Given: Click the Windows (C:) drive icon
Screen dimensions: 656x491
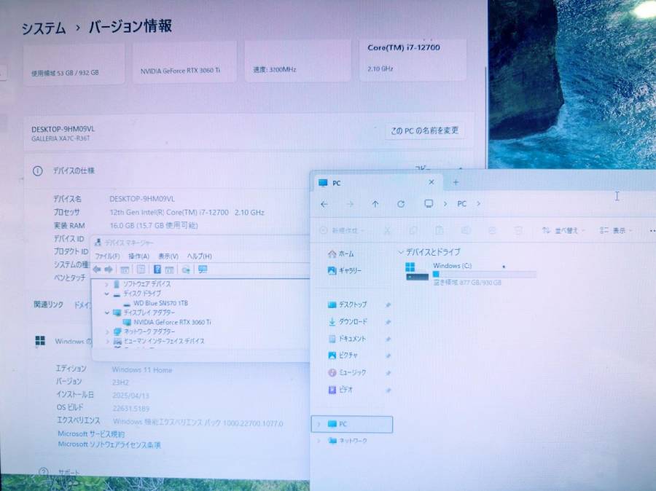Looking at the screenshot, I should pos(417,272).
